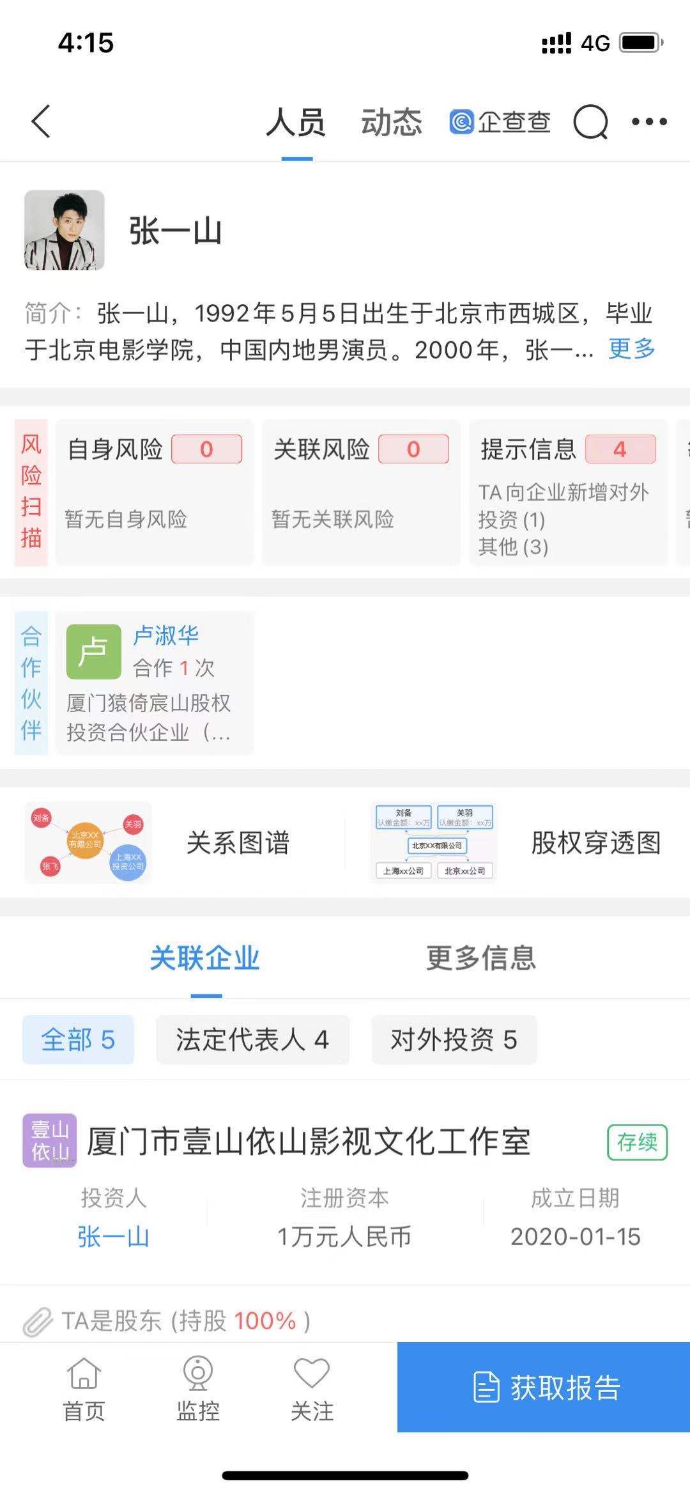Switch to the 动态 tab
Image resolution: width=690 pixels, height=1495 pixels.
pyautogui.click(x=392, y=123)
